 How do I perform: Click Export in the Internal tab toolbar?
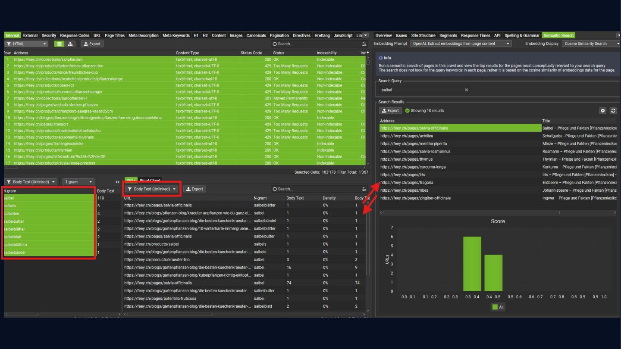pos(92,44)
